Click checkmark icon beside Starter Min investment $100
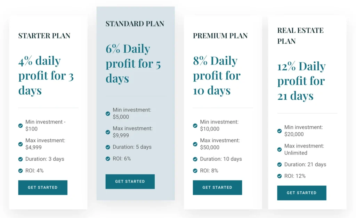Image resolution: width=356 pixels, height=218 pixels. [x=21, y=125]
